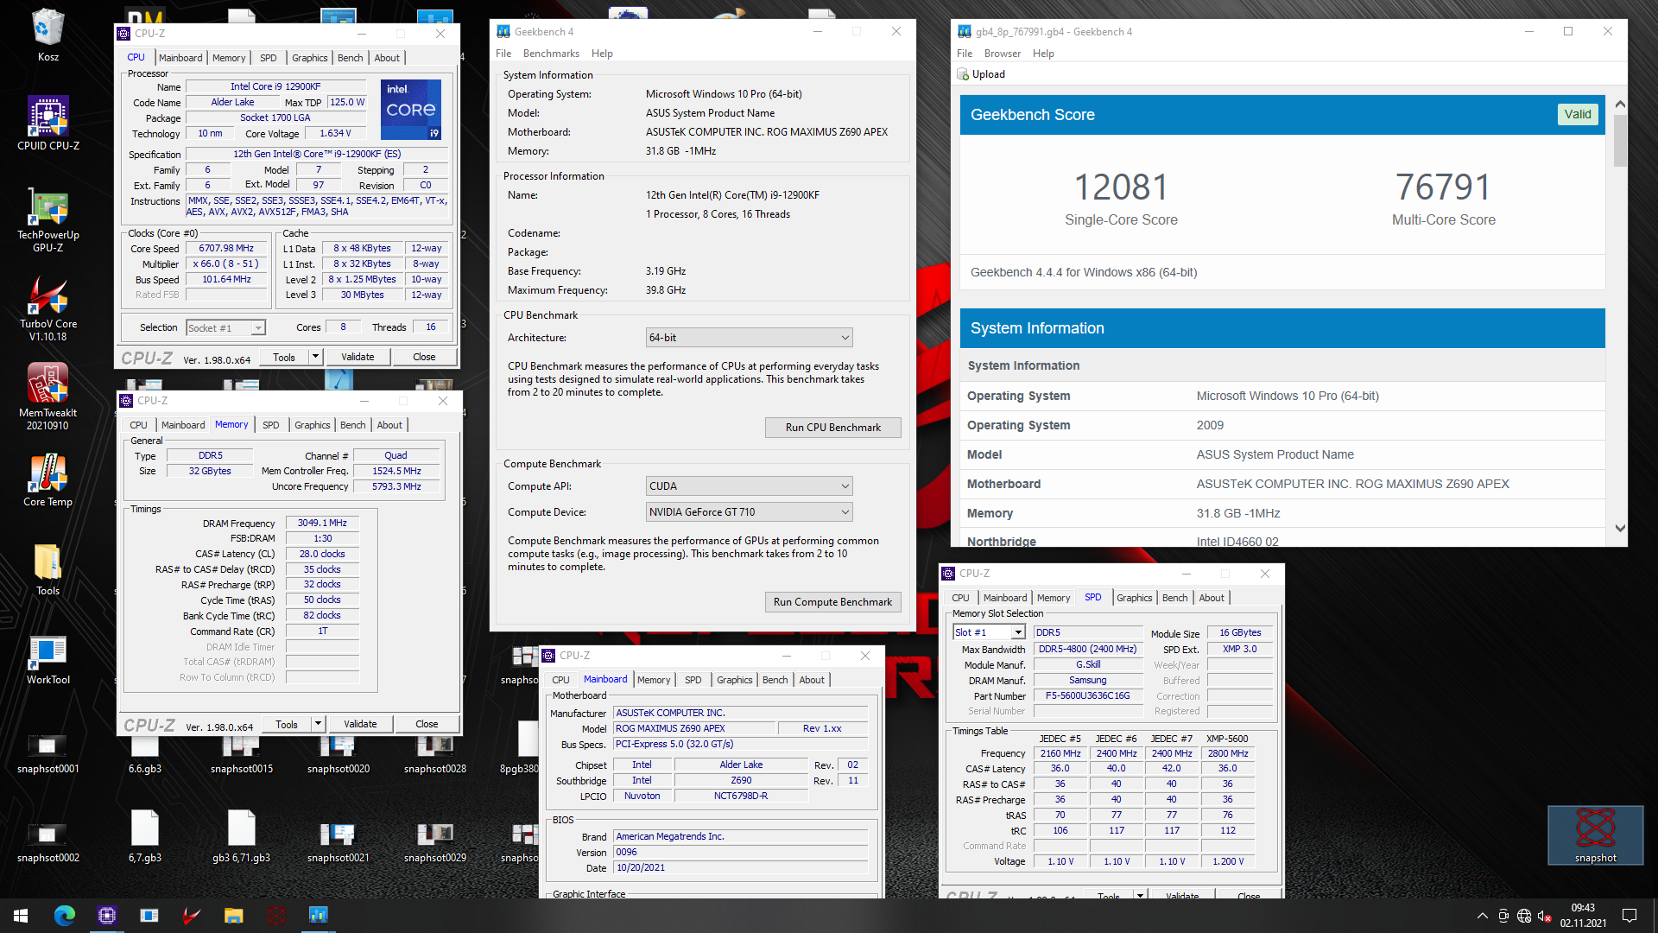The image size is (1658, 933).
Task: Launch Microsoft Edge from the taskbar
Action: pyautogui.click(x=65, y=916)
